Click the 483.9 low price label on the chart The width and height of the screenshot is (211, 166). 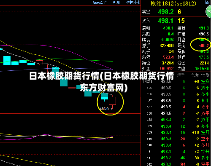coord(104,109)
